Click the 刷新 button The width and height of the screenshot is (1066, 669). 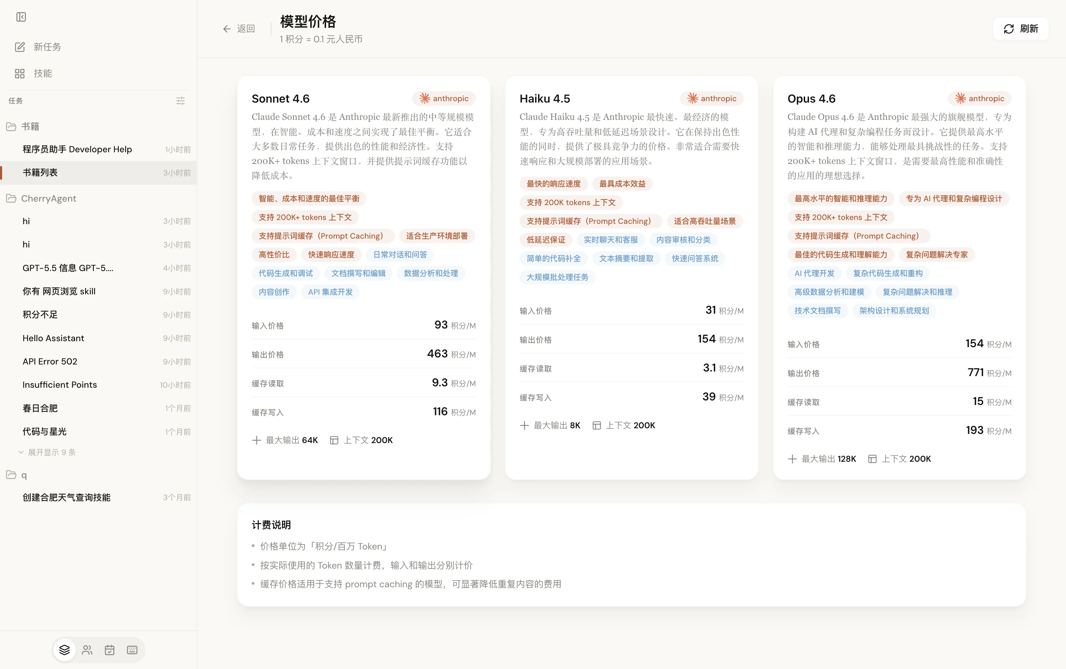pyautogui.click(x=1021, y=29)
